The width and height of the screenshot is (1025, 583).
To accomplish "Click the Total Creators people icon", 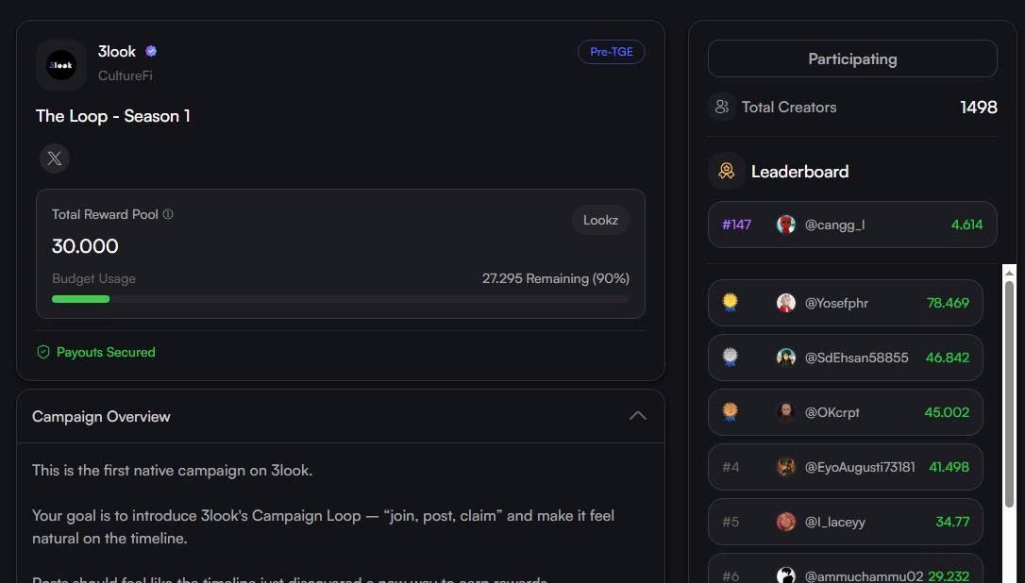I will click(x=722, y=108).
